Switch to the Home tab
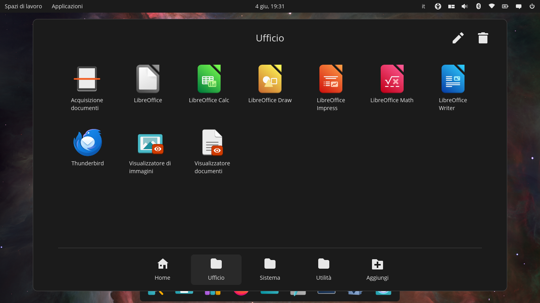 [x=162, y=269]
